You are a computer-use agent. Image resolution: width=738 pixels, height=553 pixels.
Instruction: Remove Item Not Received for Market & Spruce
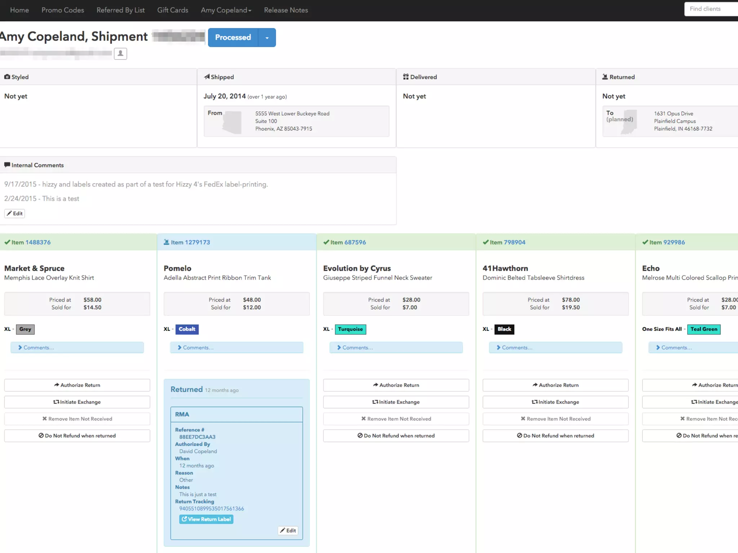[77, 419]
